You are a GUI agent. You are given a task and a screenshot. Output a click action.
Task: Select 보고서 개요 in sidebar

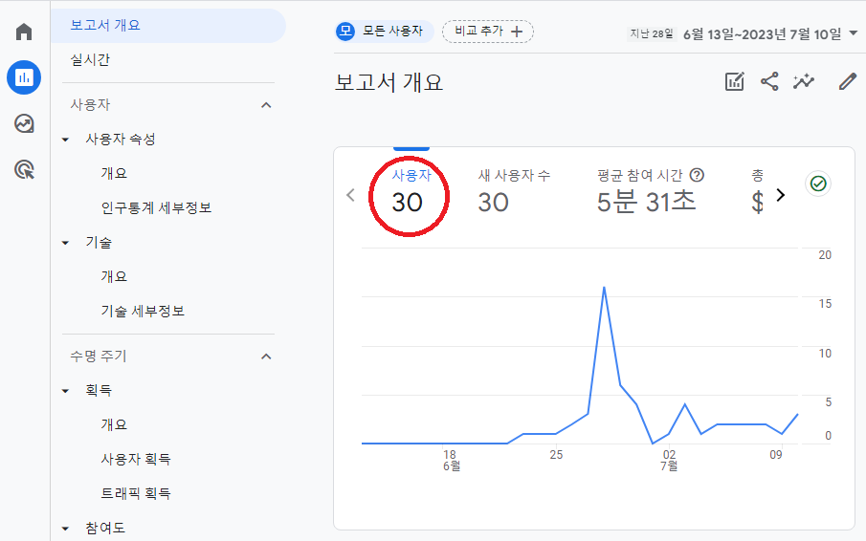tap(167, 26)
